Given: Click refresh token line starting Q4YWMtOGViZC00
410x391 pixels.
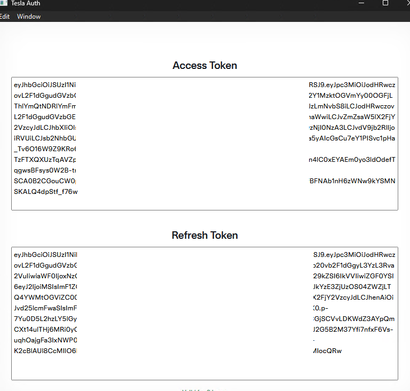Looking at the screenshot, I should click(45, 298).
